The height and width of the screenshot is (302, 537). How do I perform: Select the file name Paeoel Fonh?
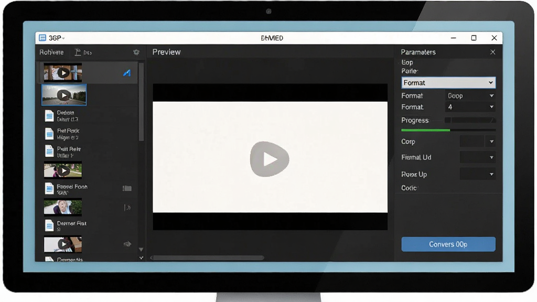[x=72, y=187]
